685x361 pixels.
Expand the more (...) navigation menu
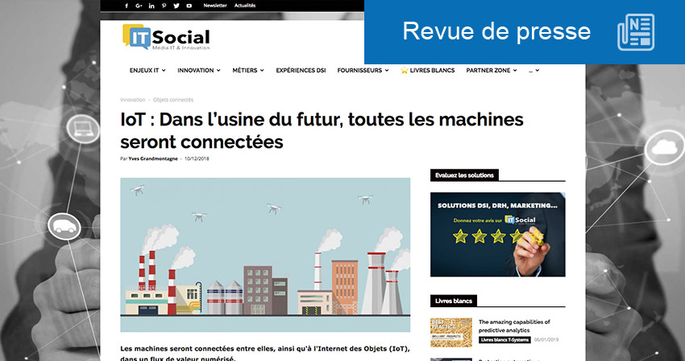533,71
